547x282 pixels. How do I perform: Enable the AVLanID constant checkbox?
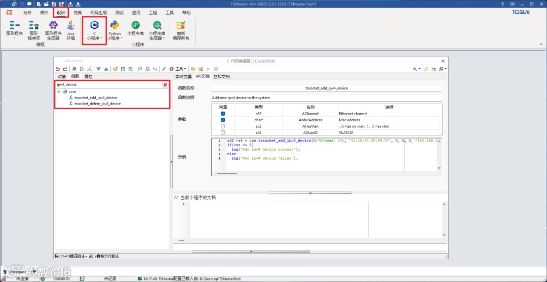tap(223, 132)
